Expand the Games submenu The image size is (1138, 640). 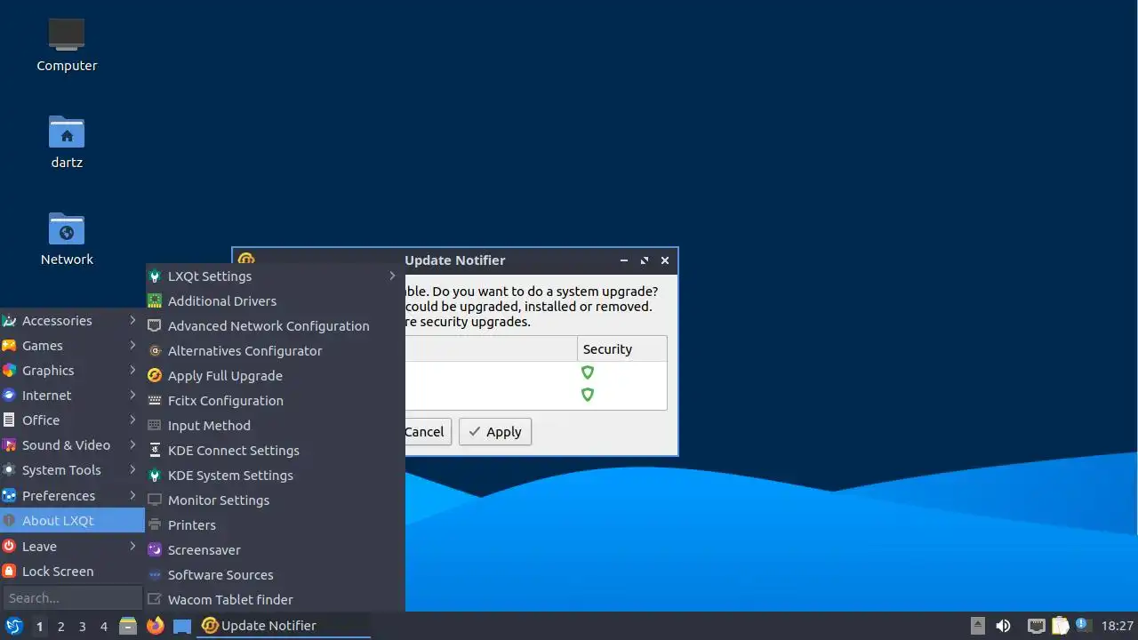pos(72,346)
